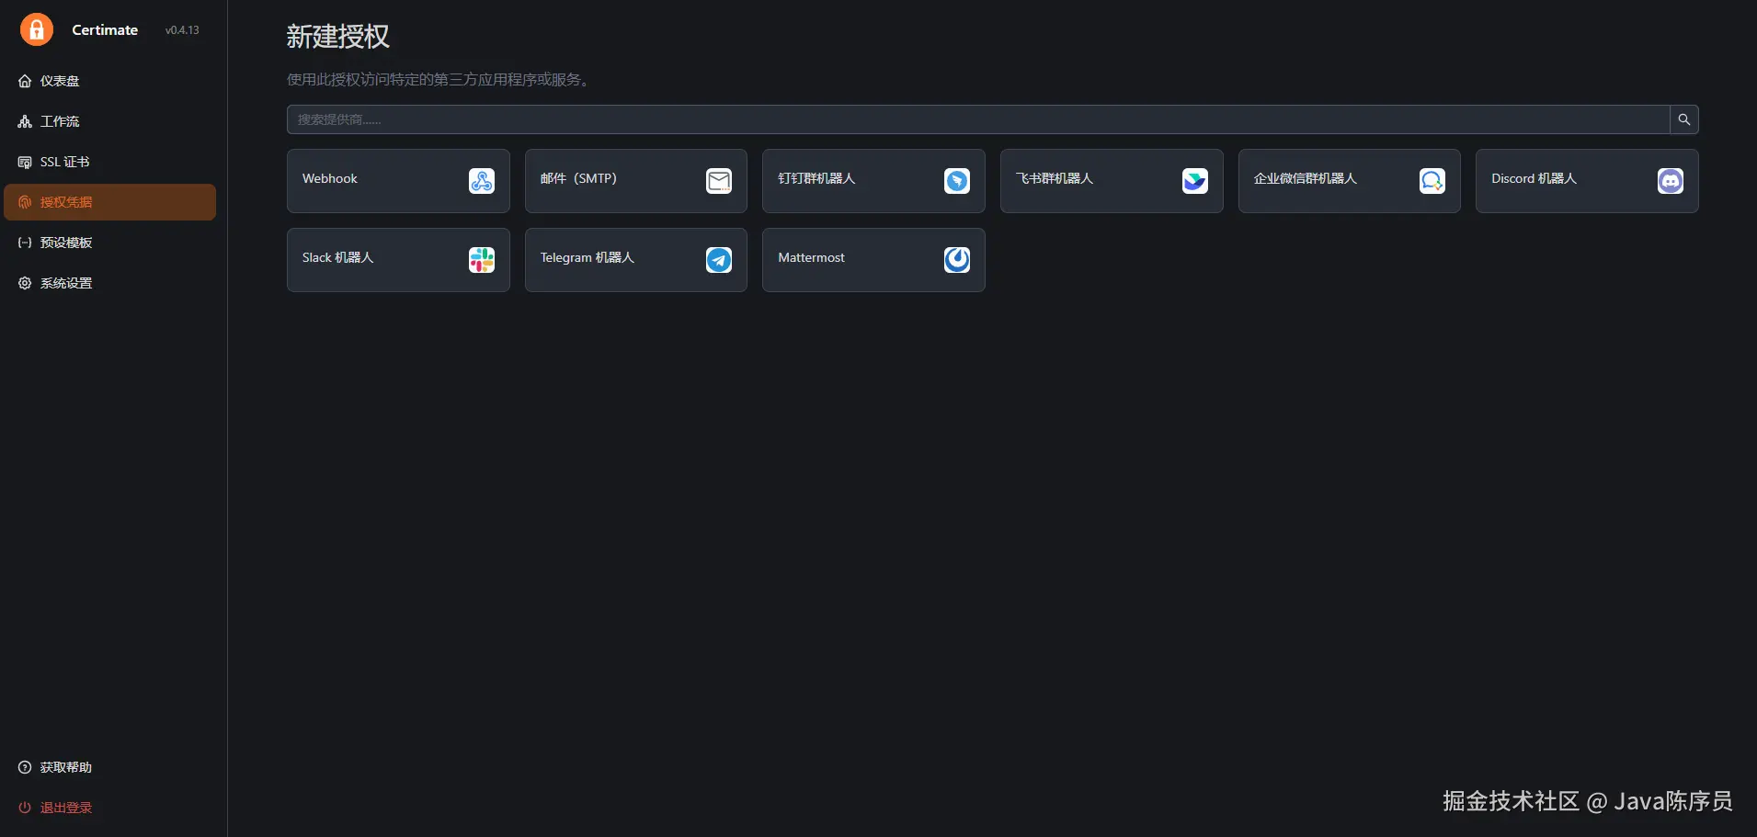Image resolution: width=1757 pixels, height=837 pixels.
Task: Click the WeCom (企业微信) robot icon
Action: (x=1432, y=181)
